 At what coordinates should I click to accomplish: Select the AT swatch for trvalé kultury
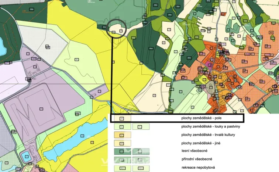point(123,135)
